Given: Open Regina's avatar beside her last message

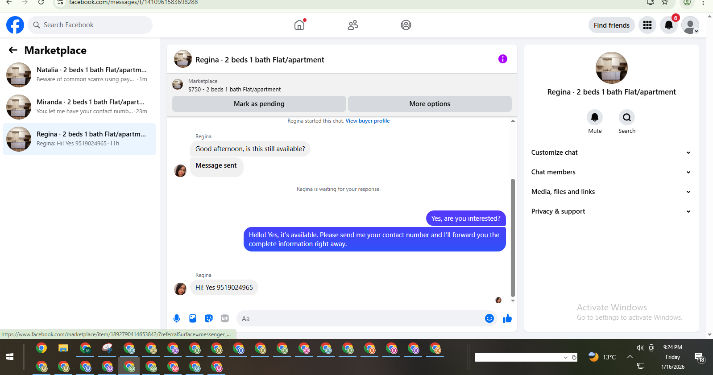Looking at the screenshot, I should click(180, 289).
